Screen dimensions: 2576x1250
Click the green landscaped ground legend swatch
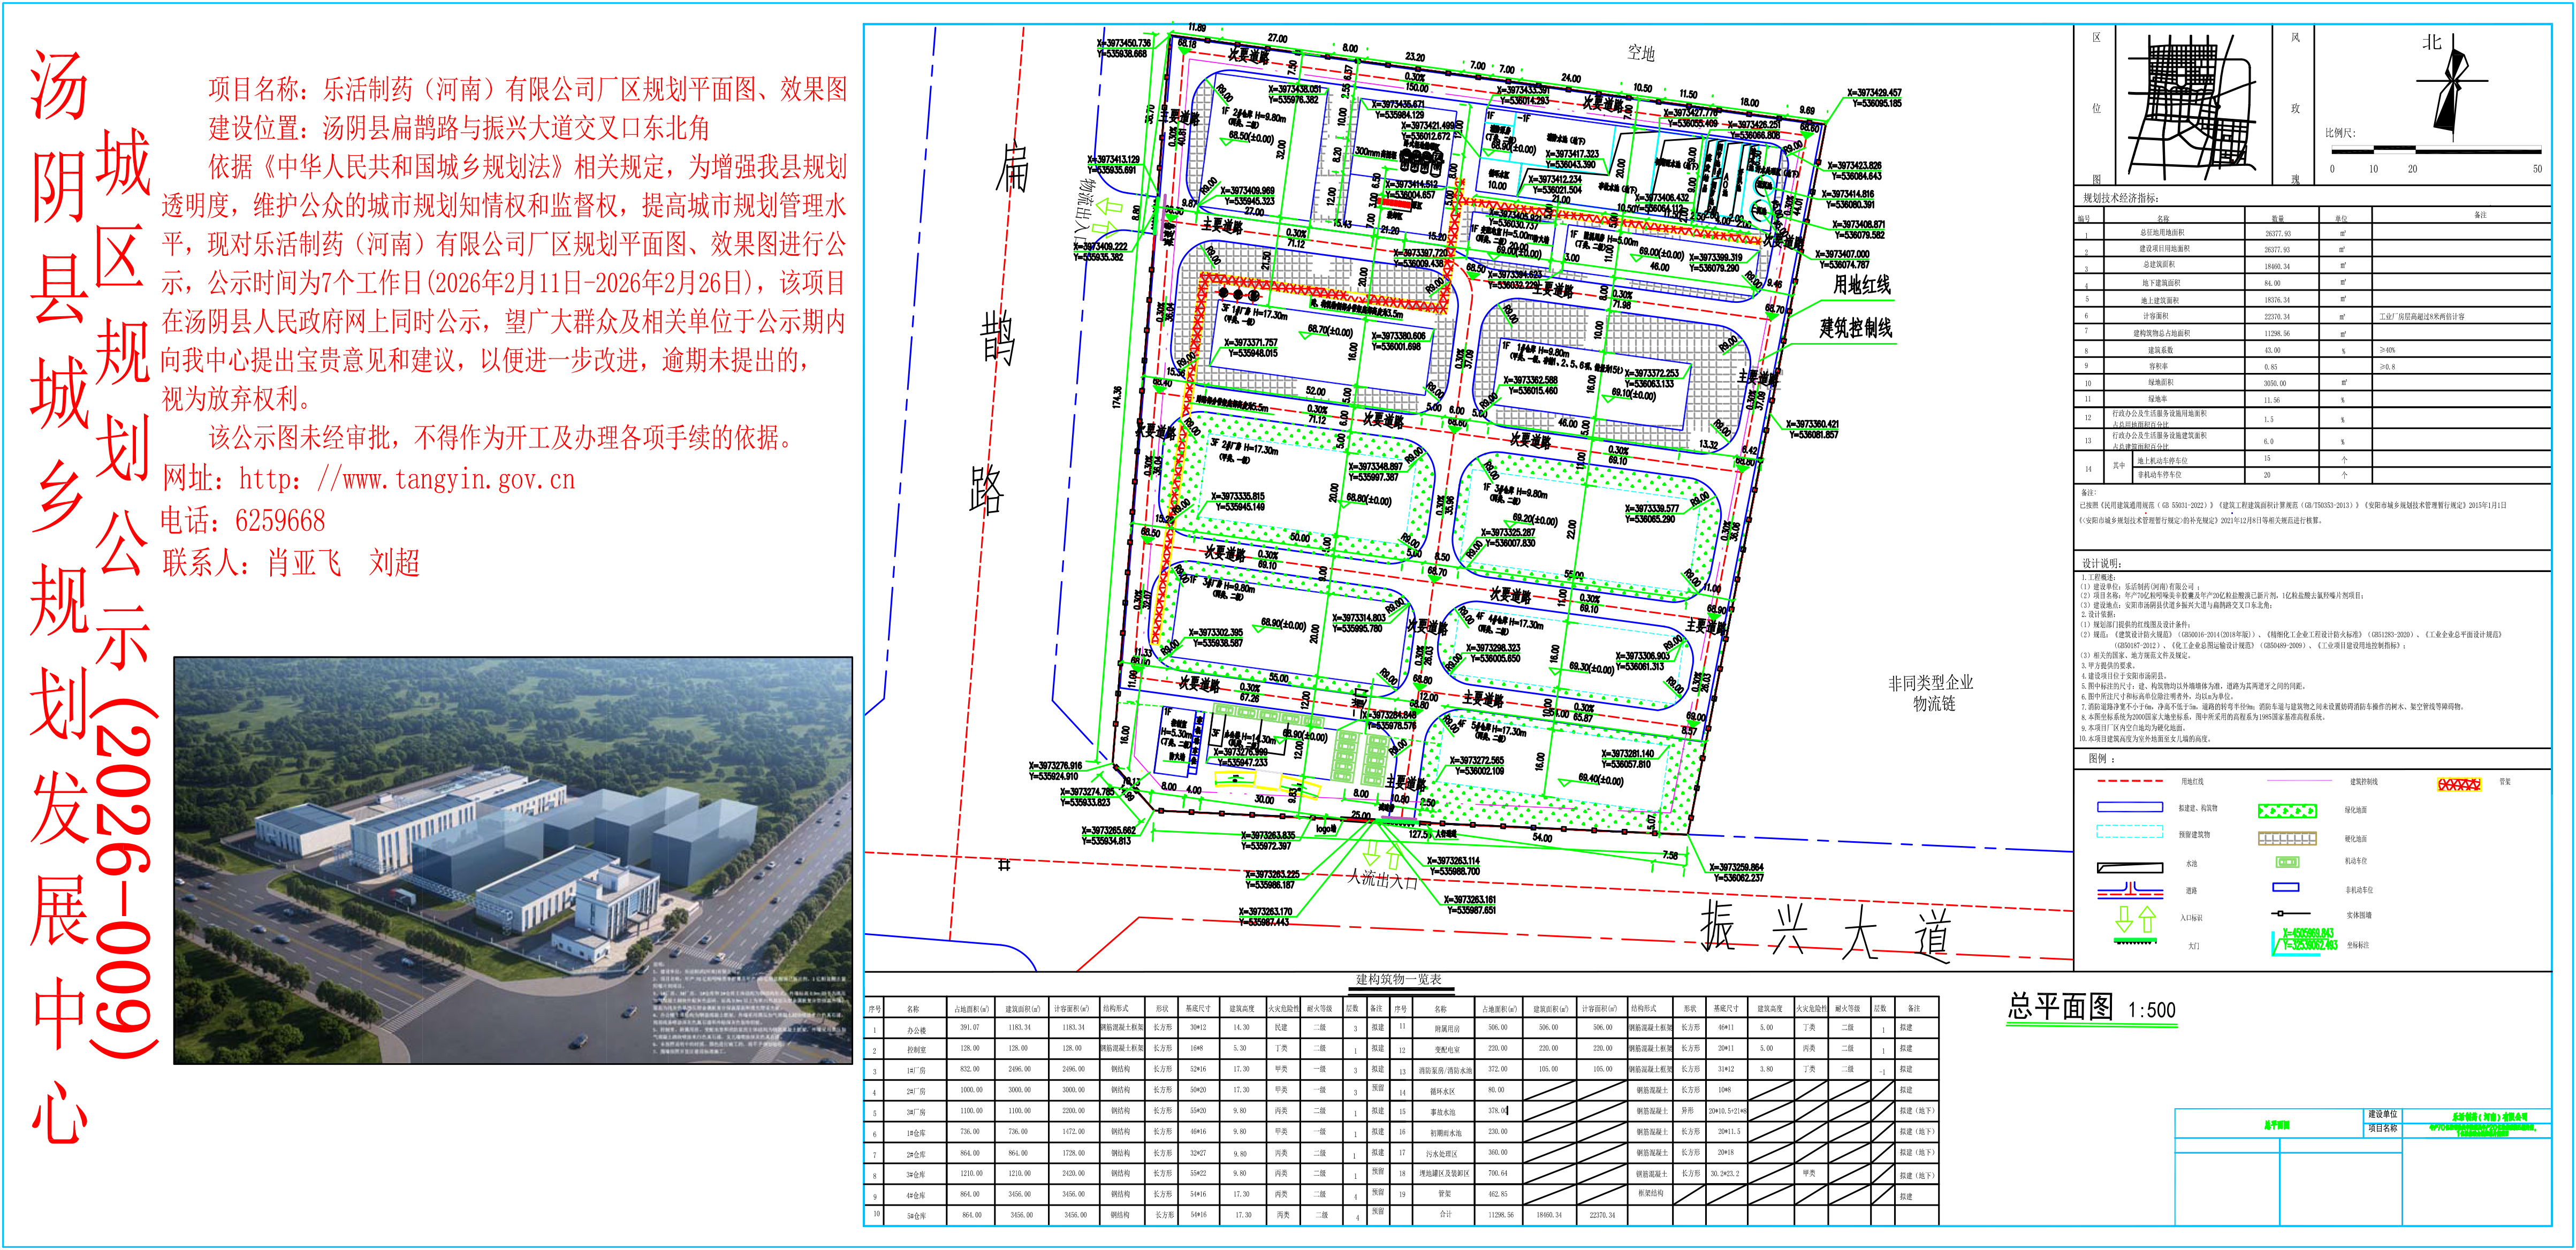click(x=2287, y=810)
